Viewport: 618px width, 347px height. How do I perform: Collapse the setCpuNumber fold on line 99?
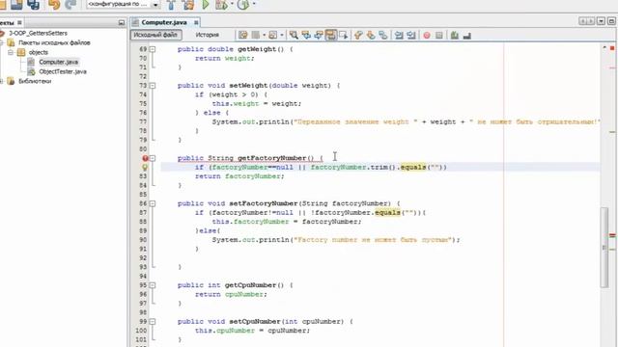[x=153, y=321]
